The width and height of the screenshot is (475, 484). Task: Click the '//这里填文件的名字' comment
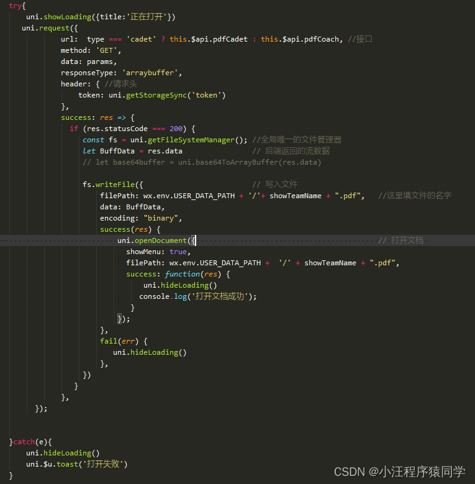click(x=415, y=196)
